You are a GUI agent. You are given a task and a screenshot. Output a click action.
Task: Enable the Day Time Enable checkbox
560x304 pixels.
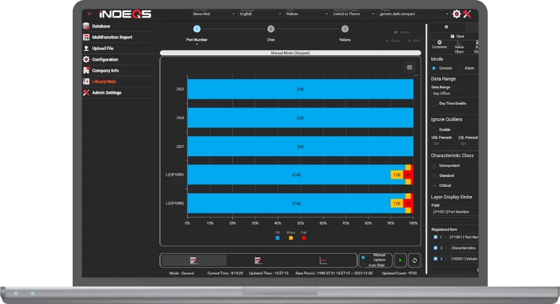[x=434, y=104]
